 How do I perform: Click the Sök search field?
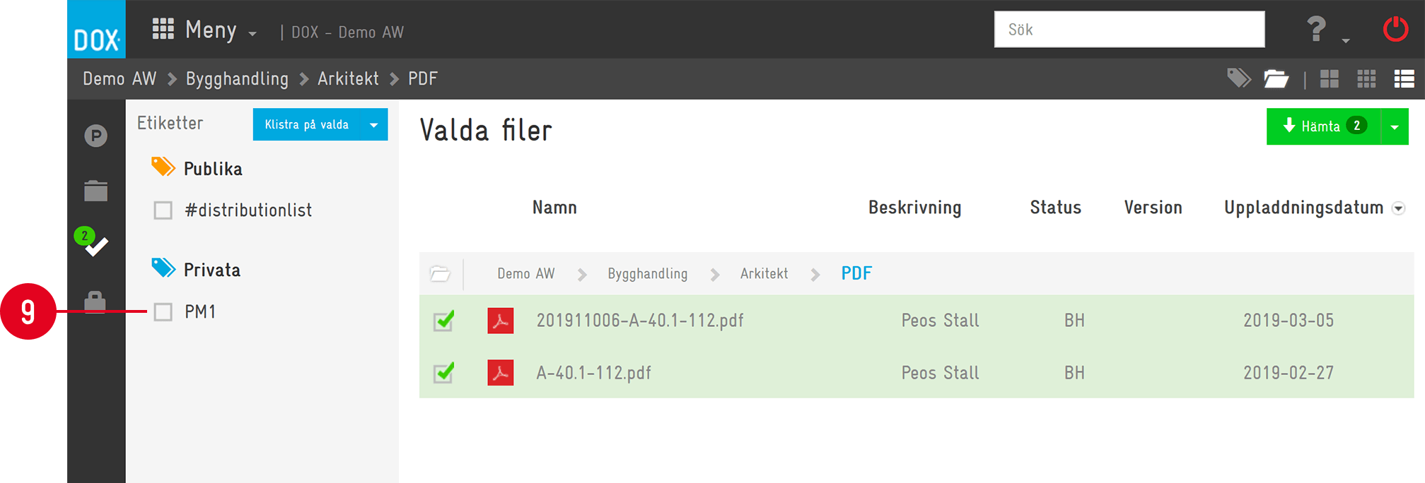point(1129,30)
